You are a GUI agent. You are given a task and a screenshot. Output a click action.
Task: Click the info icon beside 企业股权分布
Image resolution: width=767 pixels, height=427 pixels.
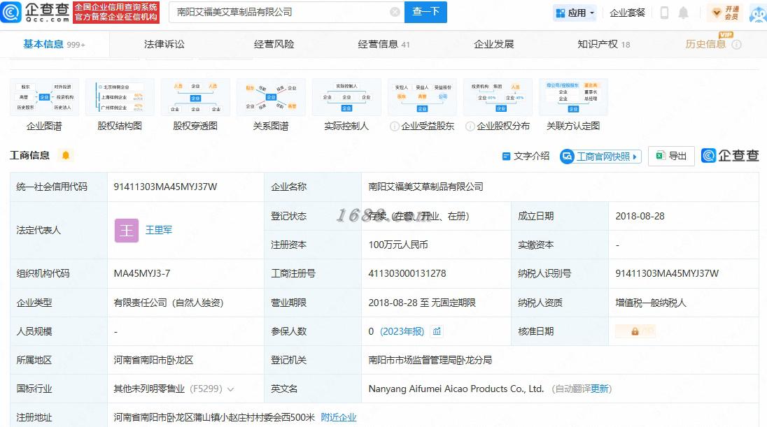point(470,126)
